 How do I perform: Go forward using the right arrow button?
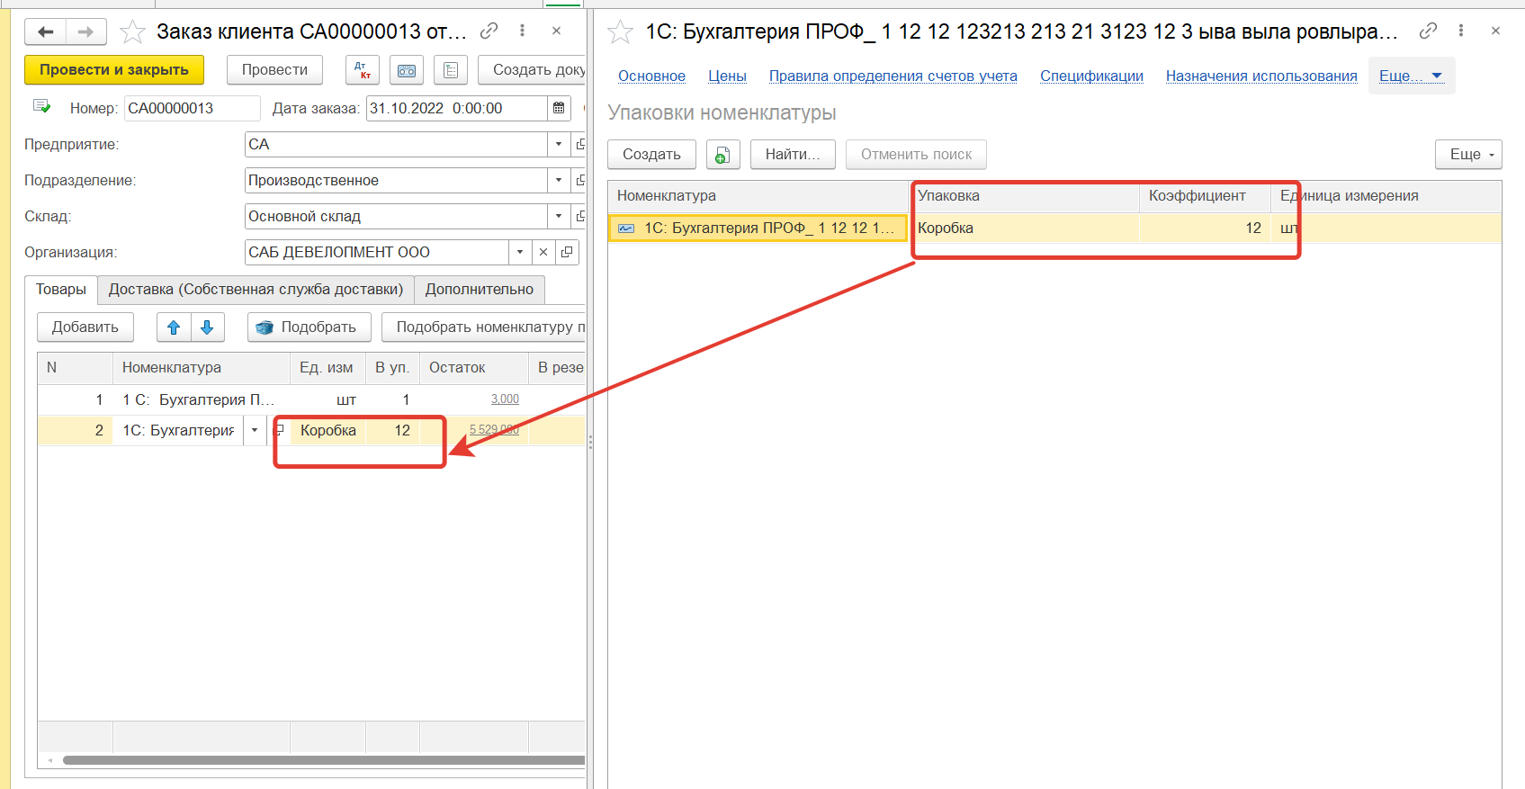pyautogui.click(x=85, y=32)
